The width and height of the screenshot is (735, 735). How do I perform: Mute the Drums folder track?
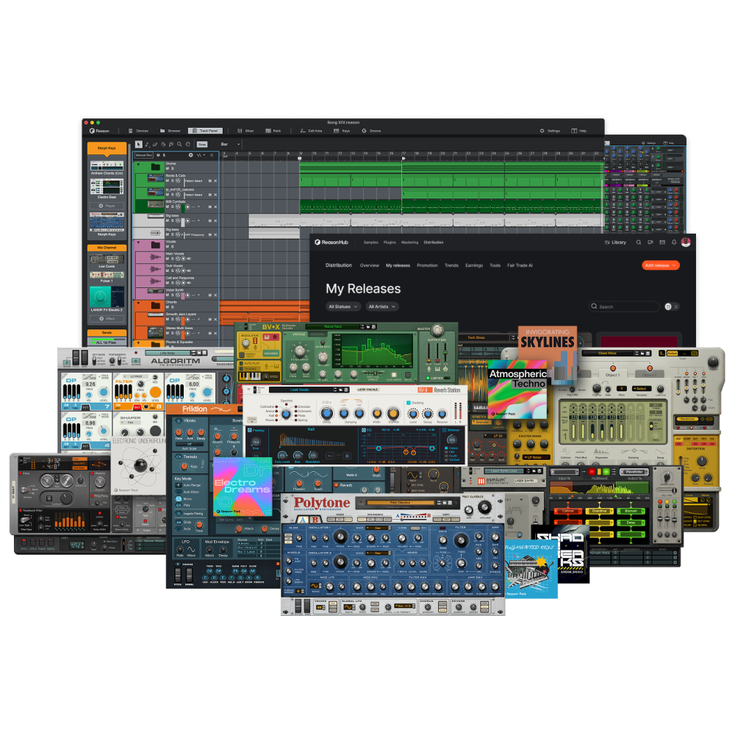coord(168,168)
